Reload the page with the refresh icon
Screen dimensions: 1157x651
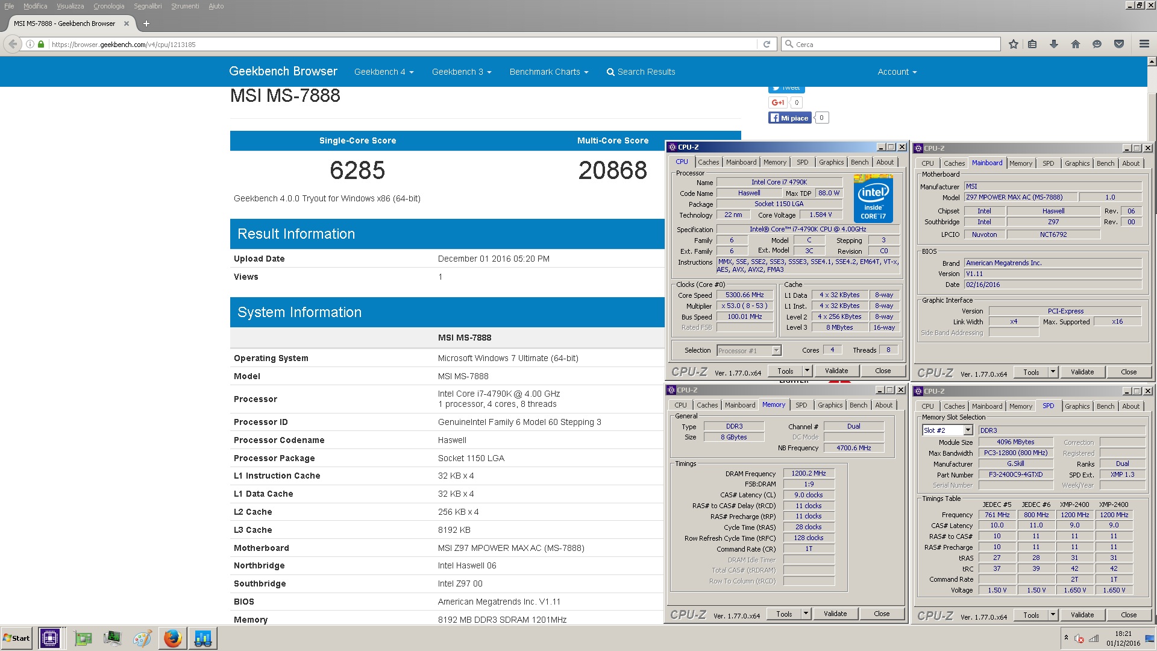767,44
